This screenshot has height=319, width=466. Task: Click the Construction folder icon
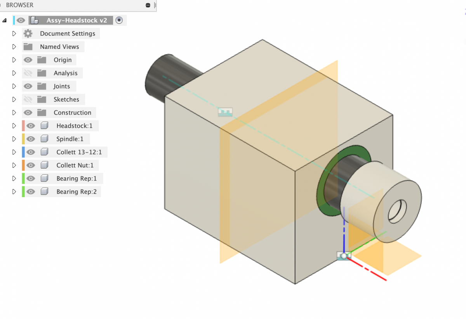click(42, 113)
